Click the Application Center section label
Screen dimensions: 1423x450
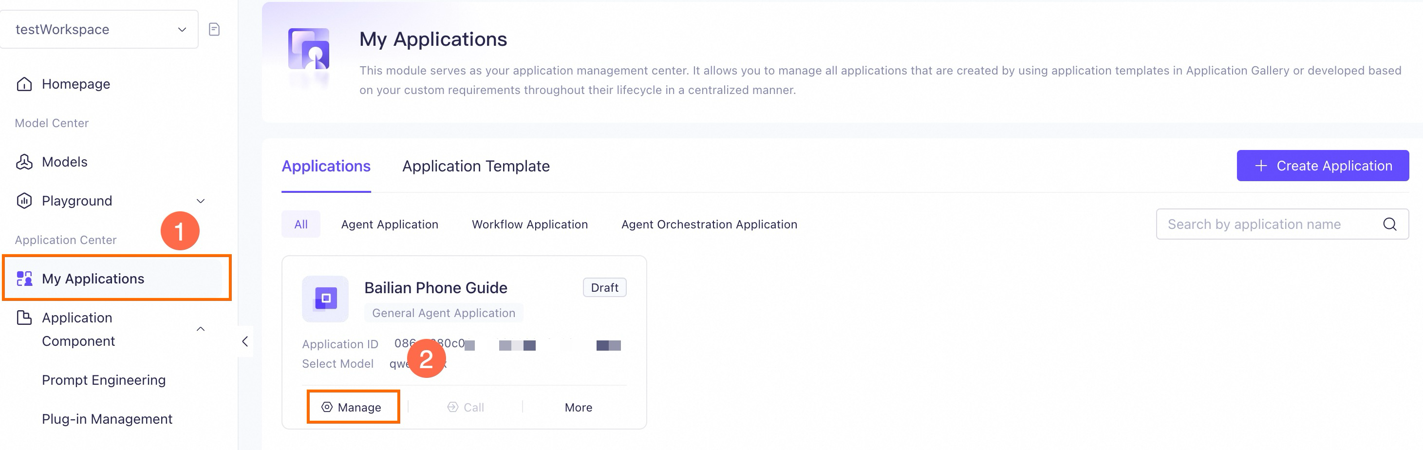tap(66, 240)
